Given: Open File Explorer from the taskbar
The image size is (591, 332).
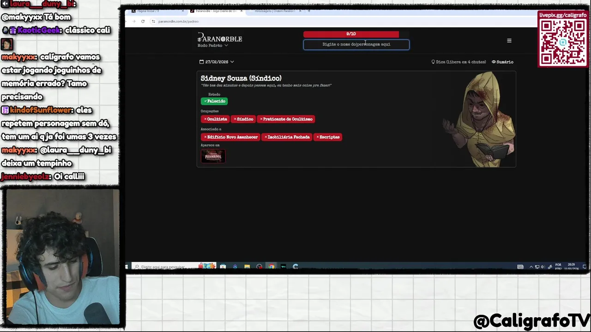Looking at the screenshot, I should tap(247, 267).
